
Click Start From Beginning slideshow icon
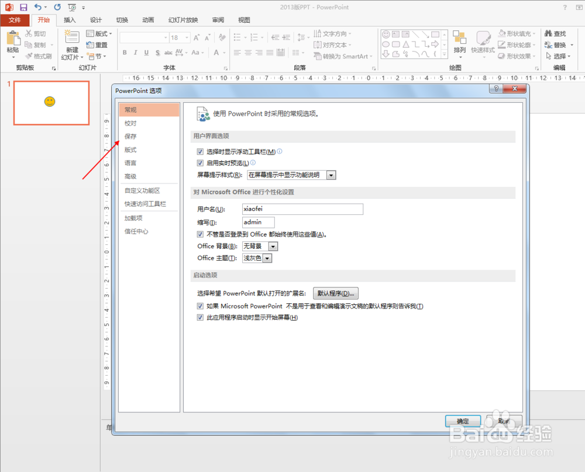(72, 7)
